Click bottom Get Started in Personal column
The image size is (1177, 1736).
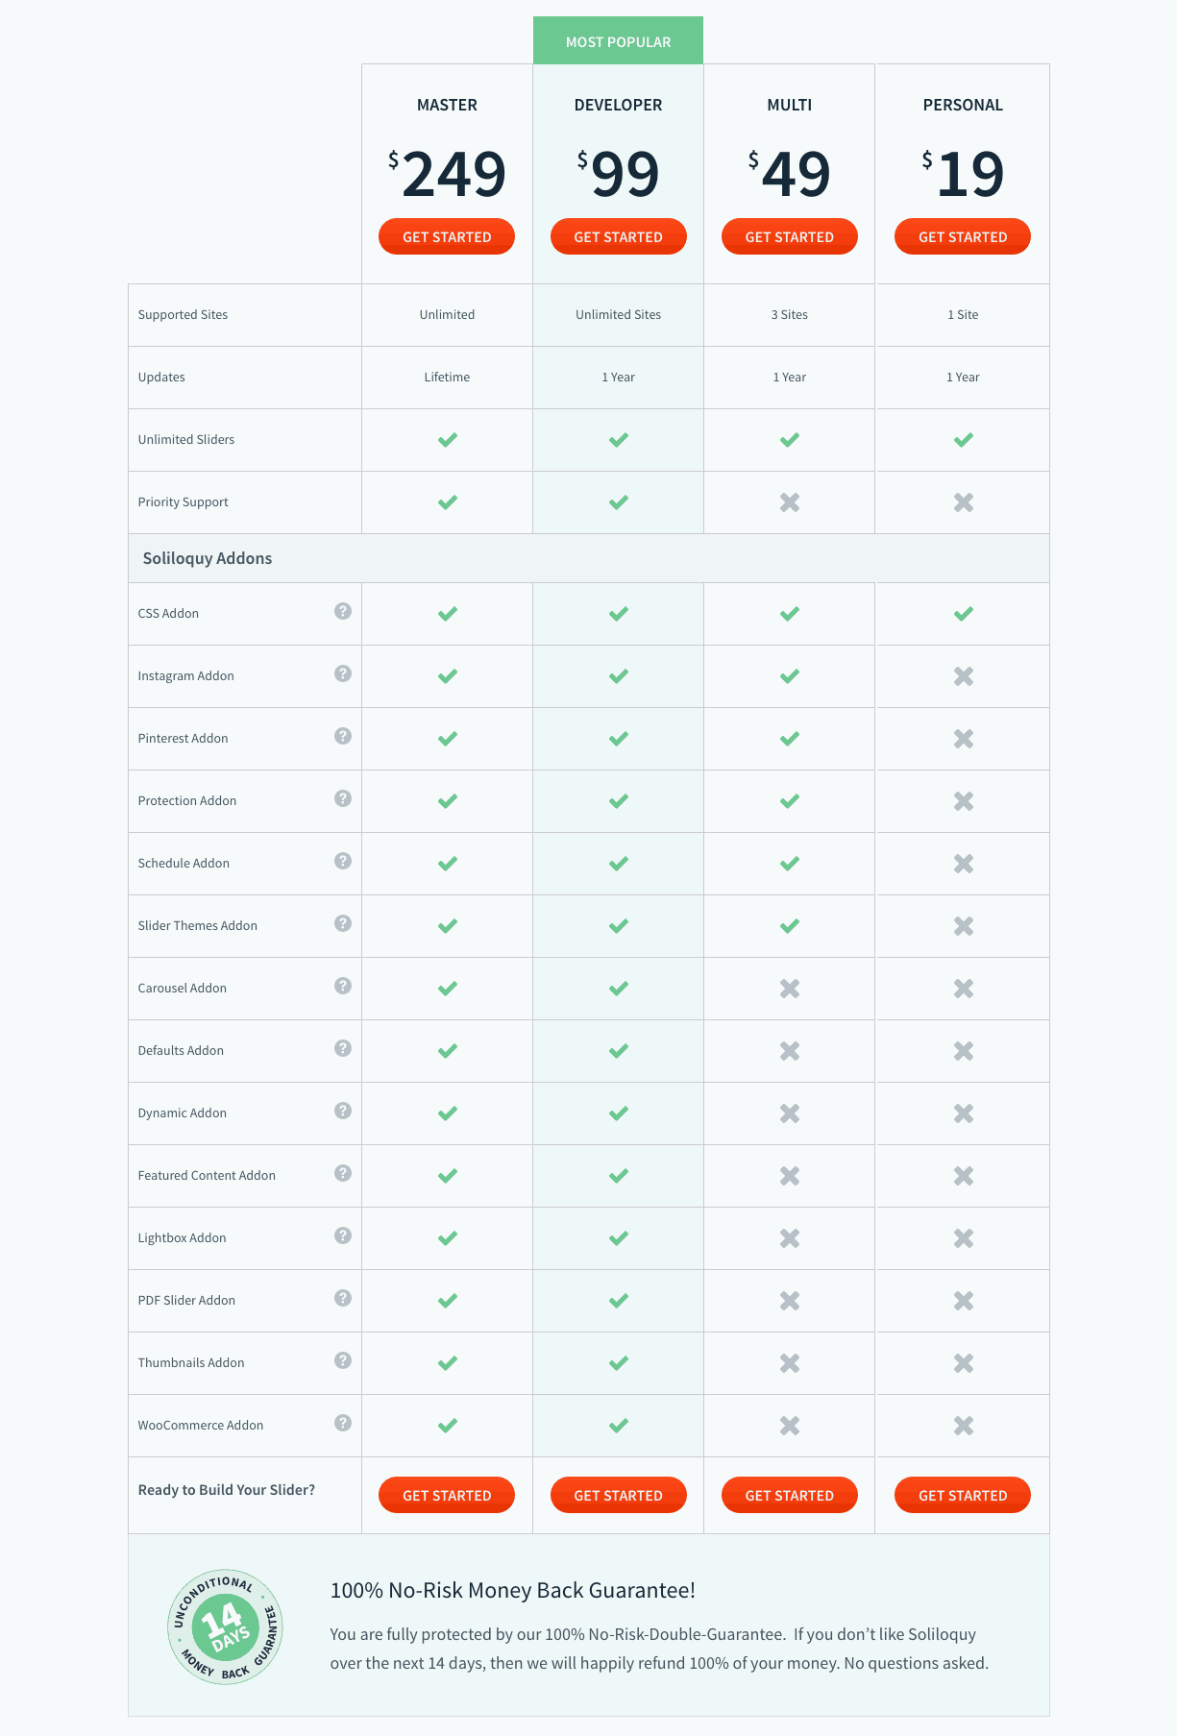pos(963,1495)
